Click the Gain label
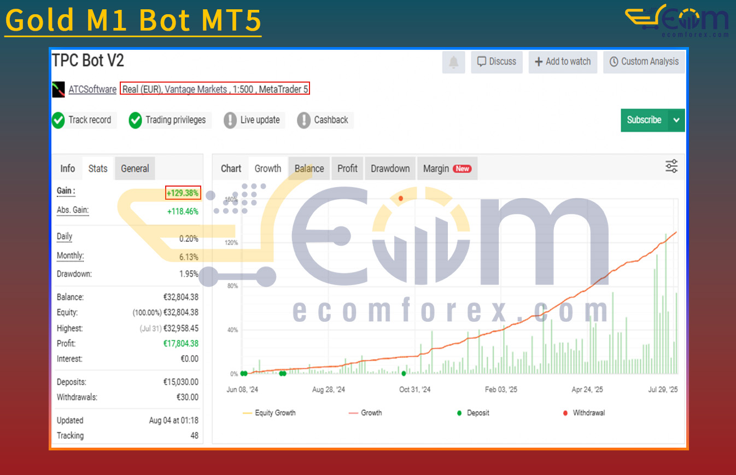Viewport: 736px width, 475px height. pos(66,191)
